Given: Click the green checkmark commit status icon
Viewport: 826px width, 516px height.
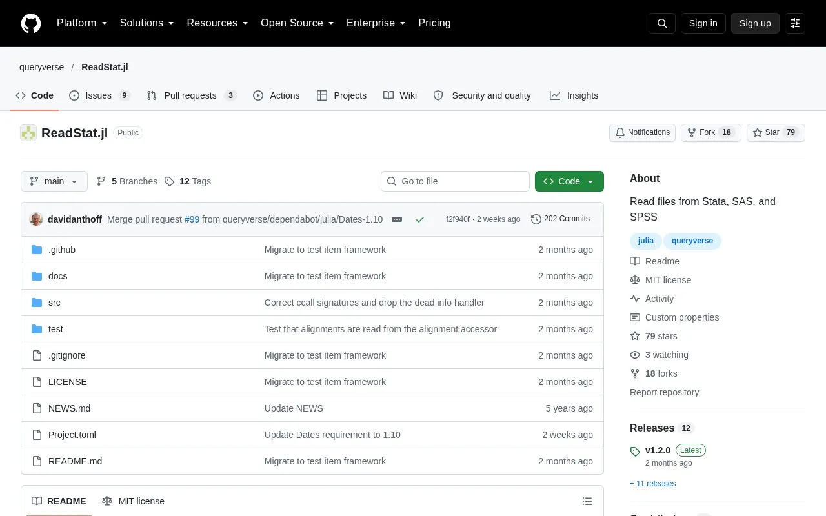Looking at the screenshot, I should tap(420, 219).
